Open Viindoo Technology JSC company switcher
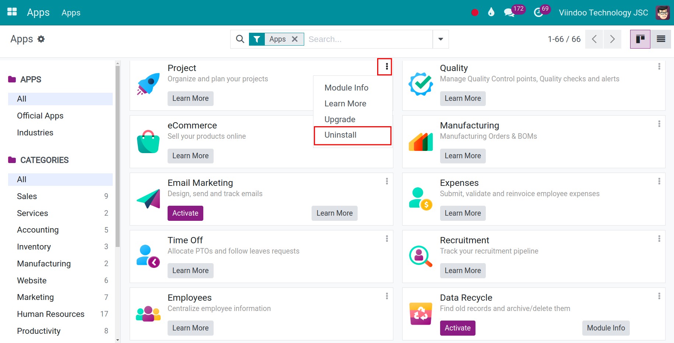The height and width of the screenshot is (343, 674). [x=603, y=13]
